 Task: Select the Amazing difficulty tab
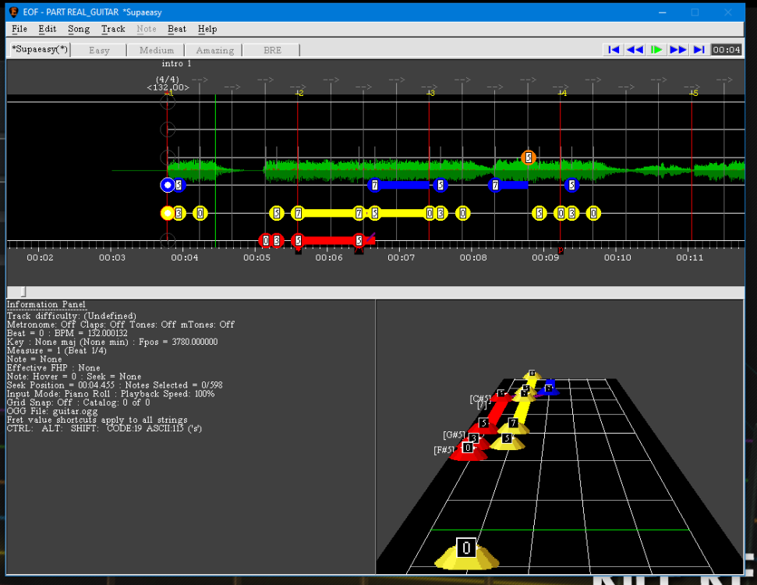214,50
